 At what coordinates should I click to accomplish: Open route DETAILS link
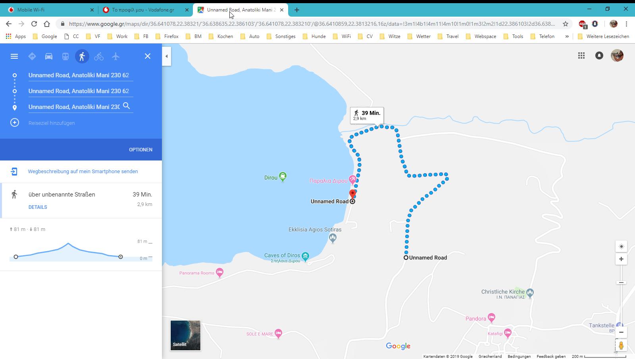38,207
